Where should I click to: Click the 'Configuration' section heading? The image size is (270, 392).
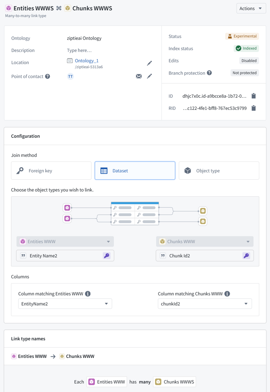[x=25, y=136]
